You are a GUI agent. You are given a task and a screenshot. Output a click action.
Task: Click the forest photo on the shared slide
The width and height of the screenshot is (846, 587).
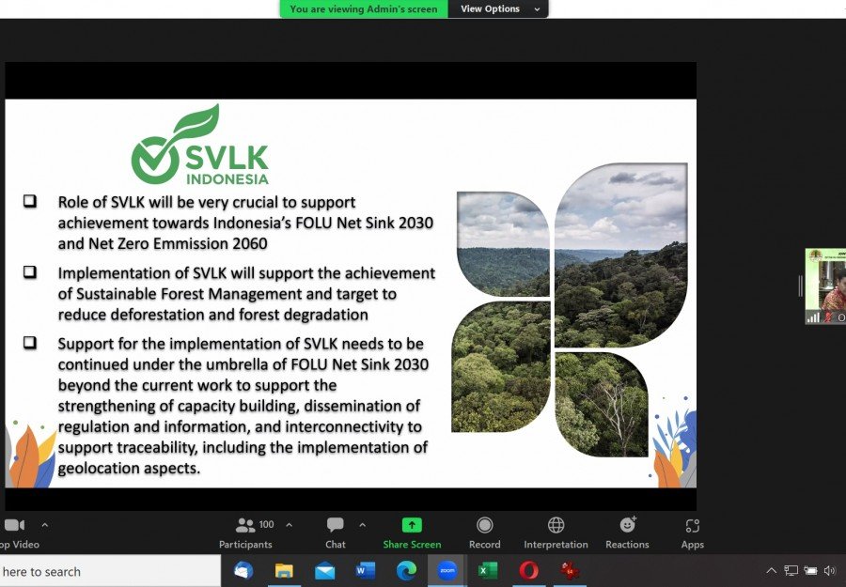click(570, 310)
